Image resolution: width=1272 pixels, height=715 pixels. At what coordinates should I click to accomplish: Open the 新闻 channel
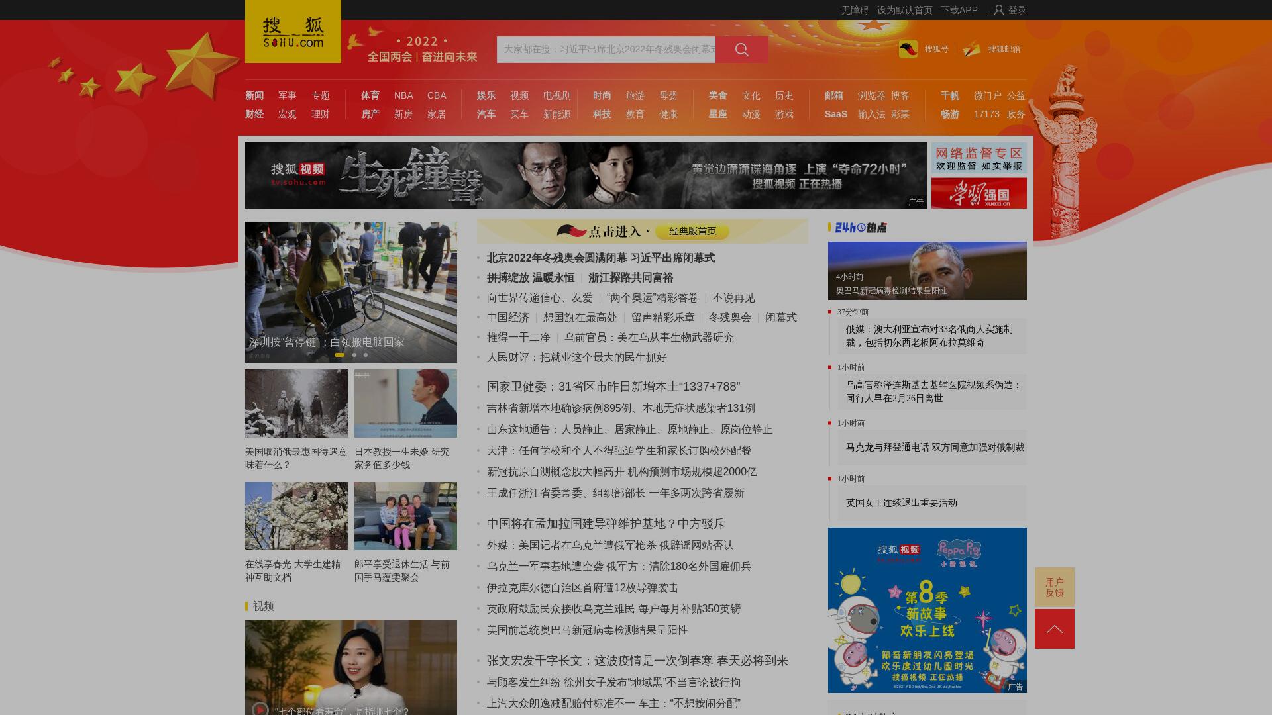[x=254, y=95]
